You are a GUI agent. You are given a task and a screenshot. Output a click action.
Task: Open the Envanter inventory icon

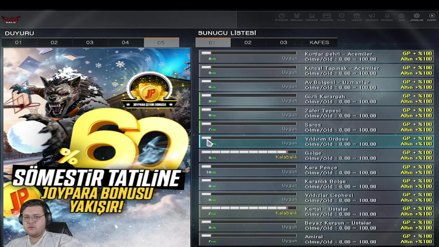pos(327,17)
